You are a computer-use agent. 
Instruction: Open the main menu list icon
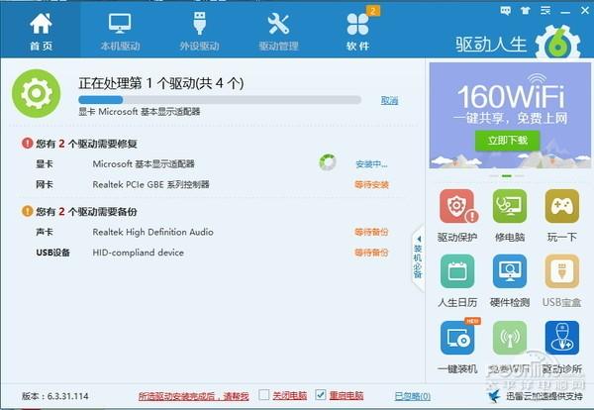coord(545,11)
